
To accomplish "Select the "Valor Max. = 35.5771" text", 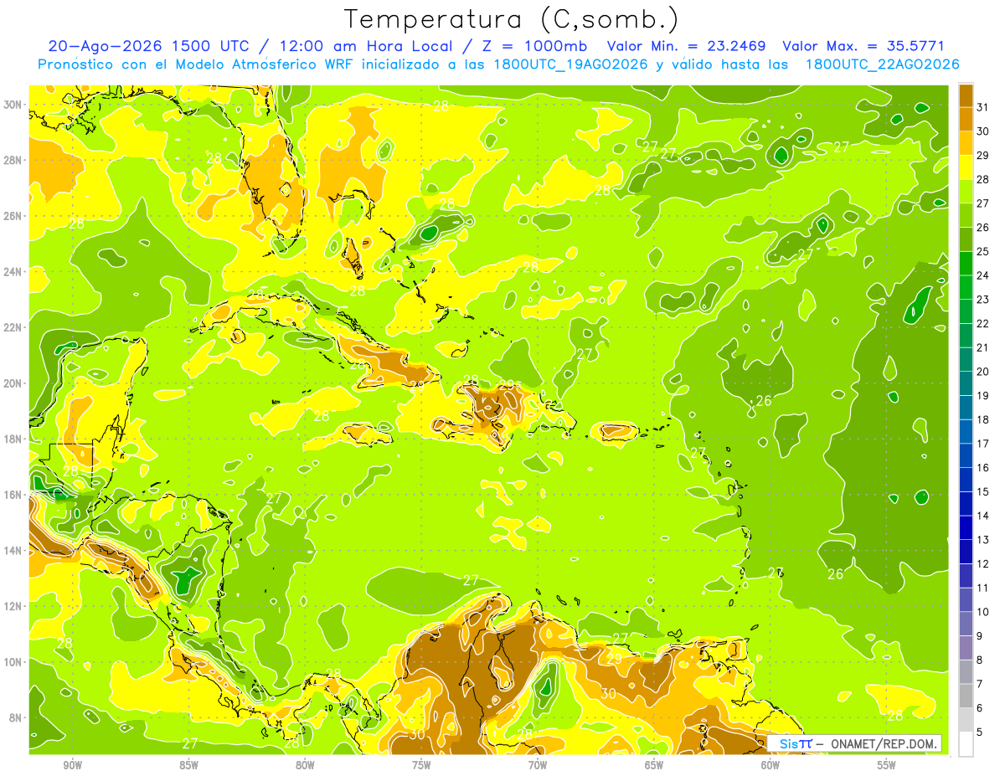I will [863, 46].
